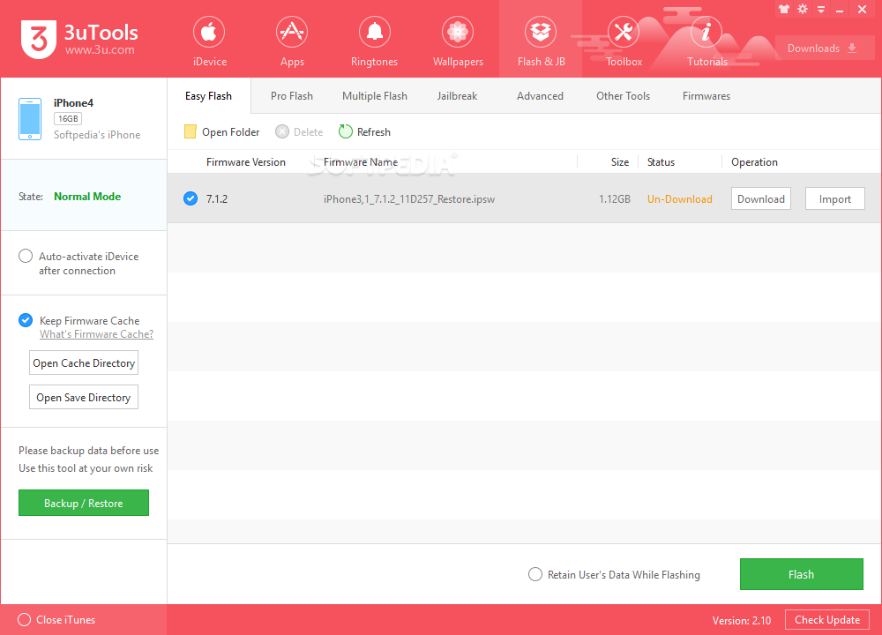
Task: Click Open Cache Directory button
Action: (84, 363)
